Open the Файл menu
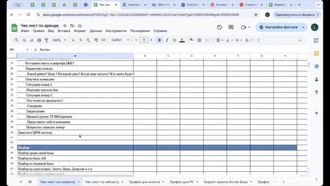Screen dimensions: 330x186 25,31
